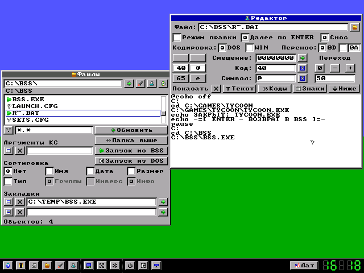The image size is (364, 273).
Task: Click the memory chip icon on the taskbar
Action: coord(21,266)
